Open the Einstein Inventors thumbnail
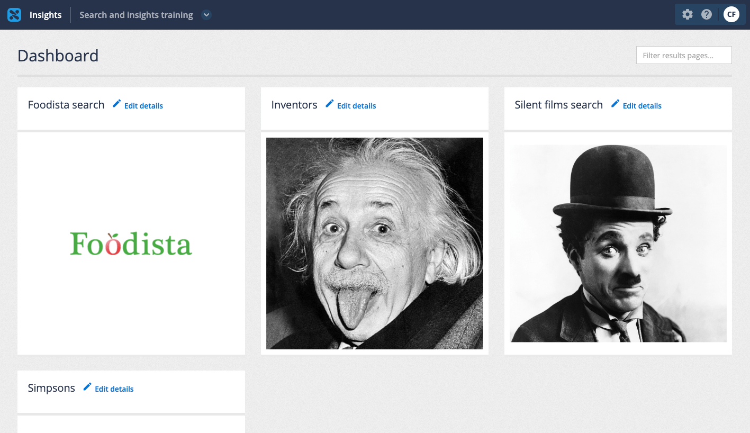Screen dimensions: 750x433 (374, 243)
